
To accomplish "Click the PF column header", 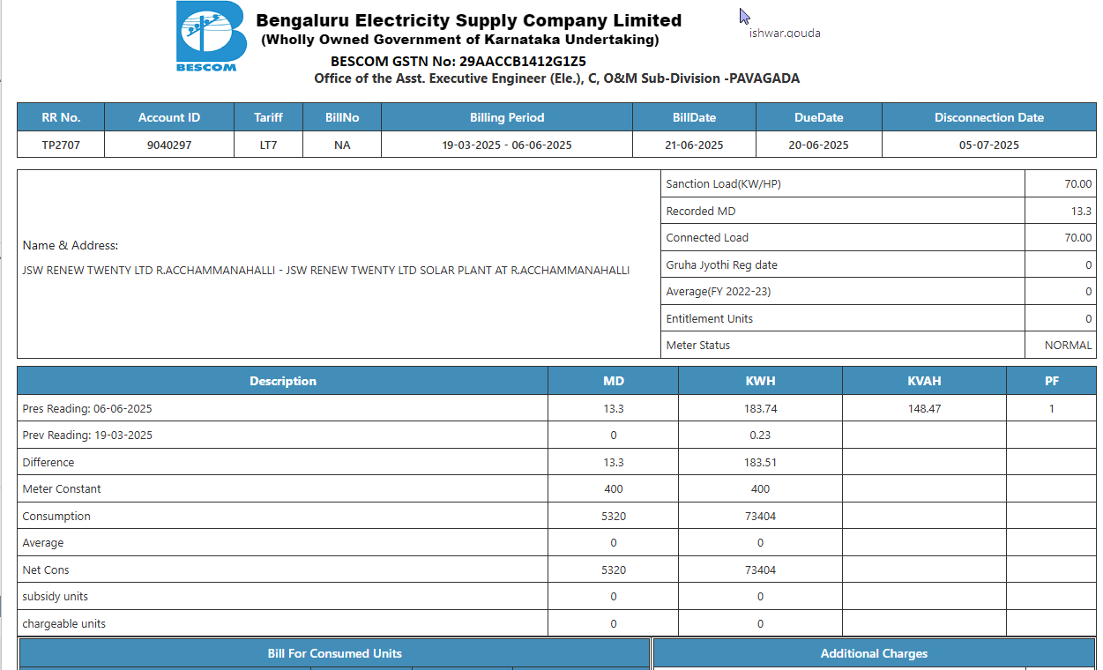I will point(1052,381).
